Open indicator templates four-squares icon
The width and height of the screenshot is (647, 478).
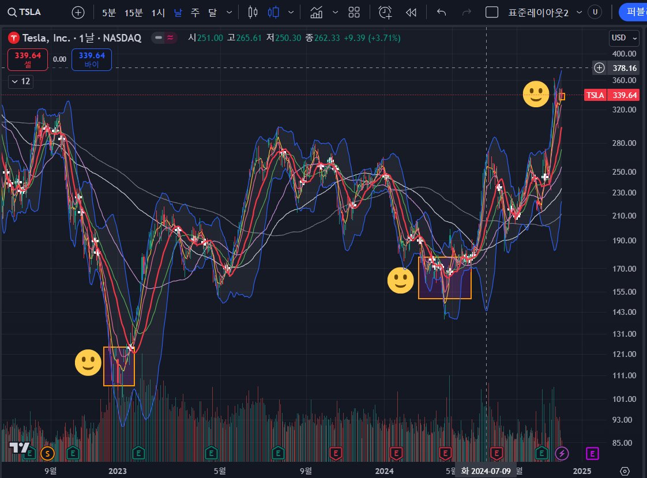click(x=354, y=13)
